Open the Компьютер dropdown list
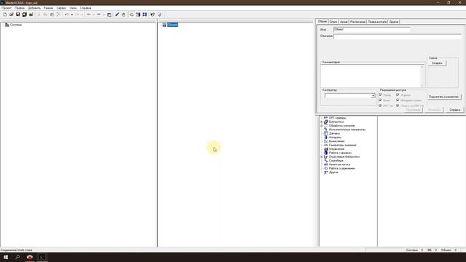This screenshot has height=262, width=466. pos(373,95)
